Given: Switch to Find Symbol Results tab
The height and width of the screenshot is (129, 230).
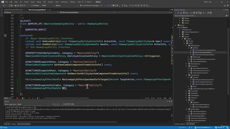Looking at the screenshot, I should pyautogui.click(x=24, y=124).
